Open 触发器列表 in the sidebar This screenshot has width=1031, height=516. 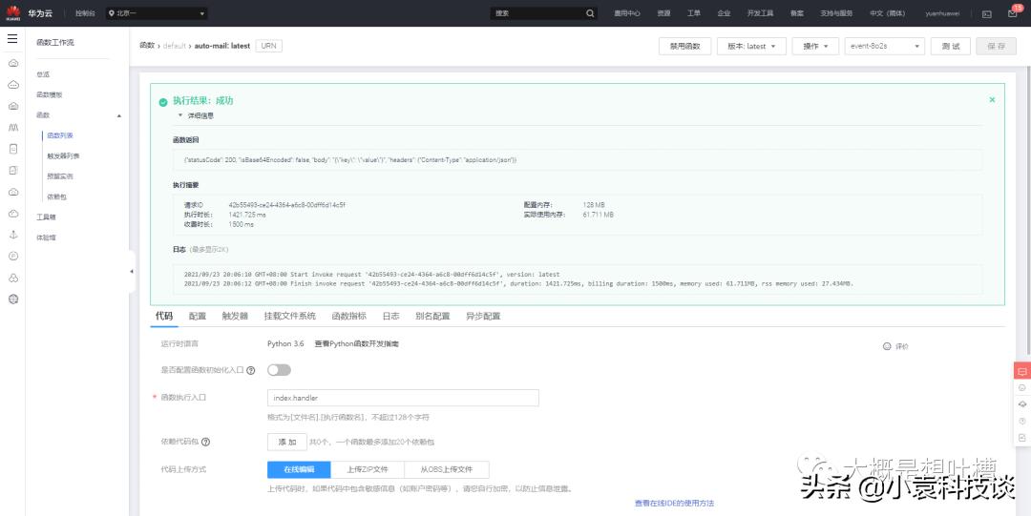(63, 156)
